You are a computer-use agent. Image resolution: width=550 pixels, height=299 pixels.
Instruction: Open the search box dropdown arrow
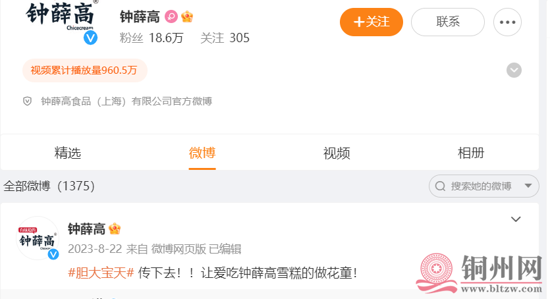tap(528, 186)
